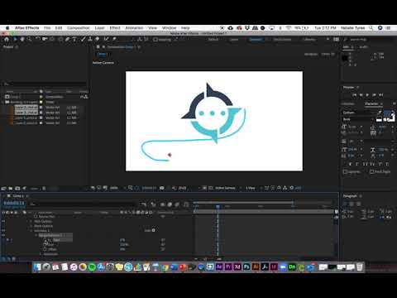Image resolution: width=397 pixels, height=298 pixels.
Task: Click the current time indicator playhead
Action: pyautogui.click(x=218, y=207)
